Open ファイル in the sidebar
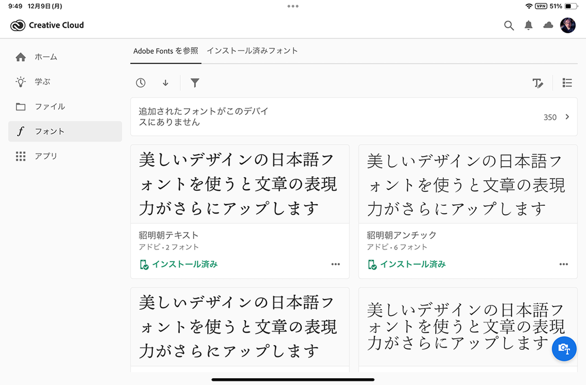The width and height of the screenshot is (586, 385). coord(65,107)
